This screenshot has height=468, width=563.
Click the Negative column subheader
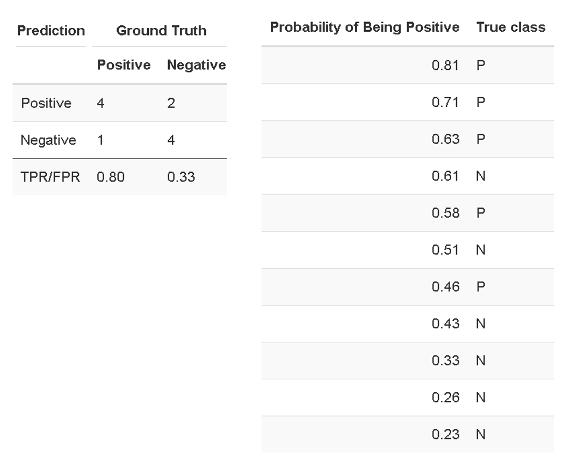pos(196,66)
